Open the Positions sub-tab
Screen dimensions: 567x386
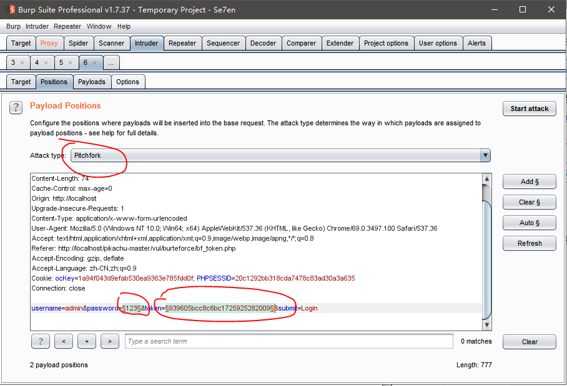coord(54,82)
